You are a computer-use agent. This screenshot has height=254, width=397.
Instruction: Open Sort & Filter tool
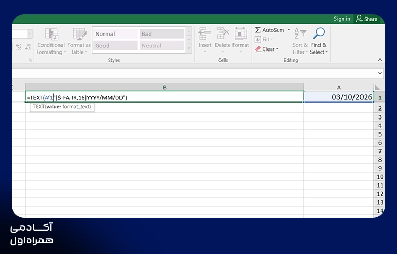(300, 41)
